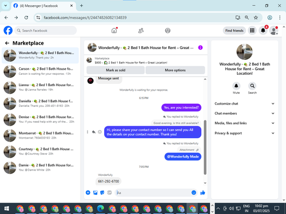Viewport: 286px width, 214px height.
Task: Open the notifications bell with badge
Action: [263, 30]
